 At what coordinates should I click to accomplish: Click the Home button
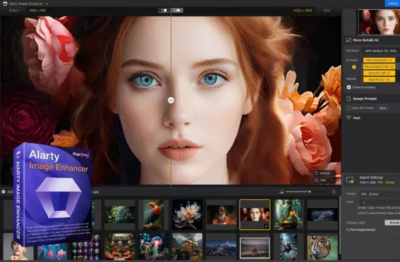pyautogui.click(x=392, y=3)
